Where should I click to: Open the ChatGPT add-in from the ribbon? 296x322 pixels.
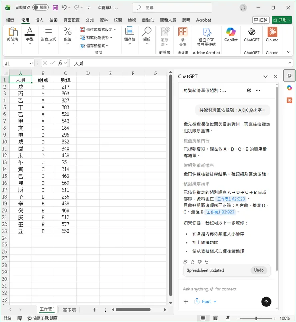[x=252, y=35]
